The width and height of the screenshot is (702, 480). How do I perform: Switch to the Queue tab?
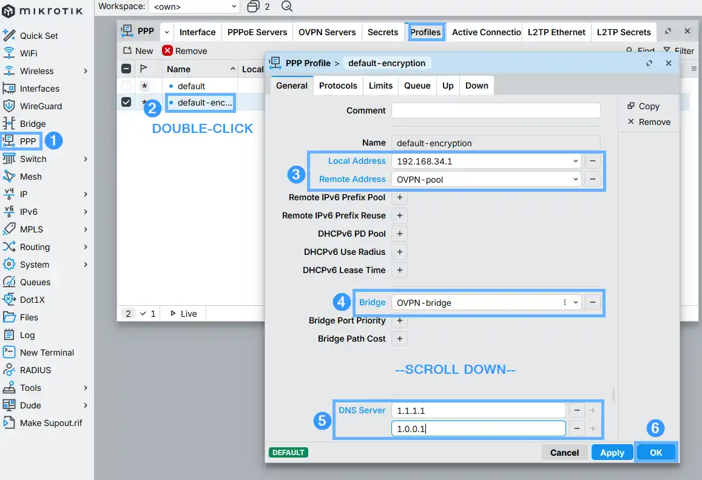(x=417, y=86)
